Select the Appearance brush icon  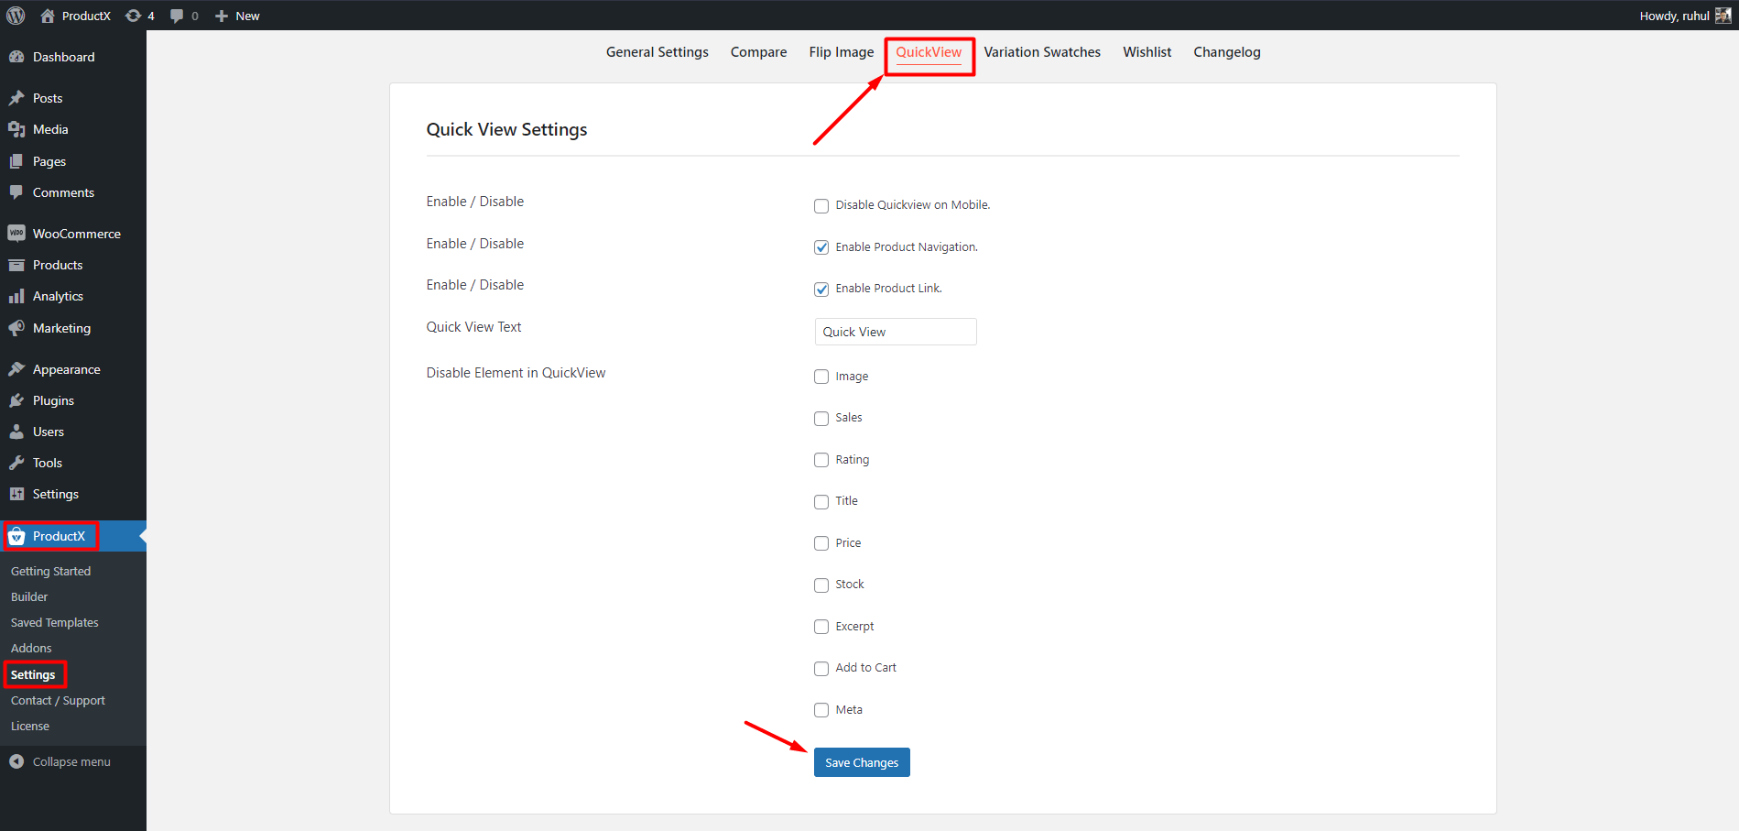(16, 368)
